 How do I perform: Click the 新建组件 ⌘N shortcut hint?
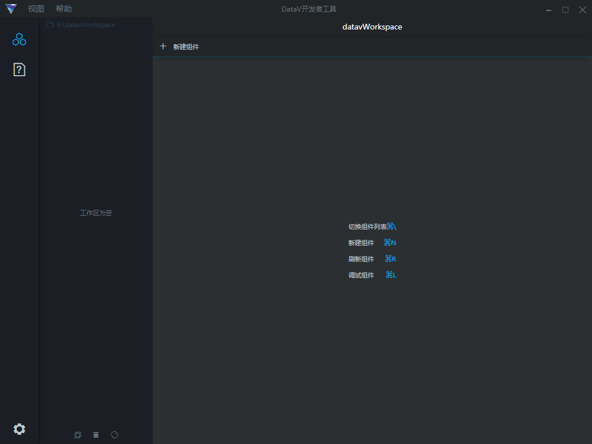click(x=372, y=243)
